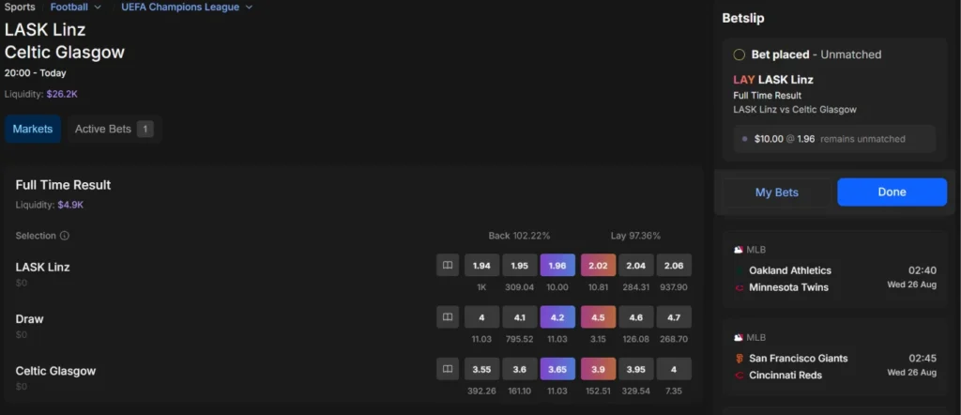Select lay price 3.9 for Celtic Glasgow

pyautogui.click(x=598, y=368)
